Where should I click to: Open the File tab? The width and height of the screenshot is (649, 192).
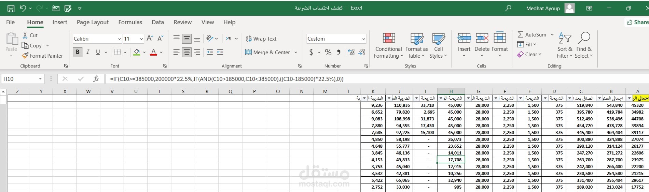tap(11, 22)
